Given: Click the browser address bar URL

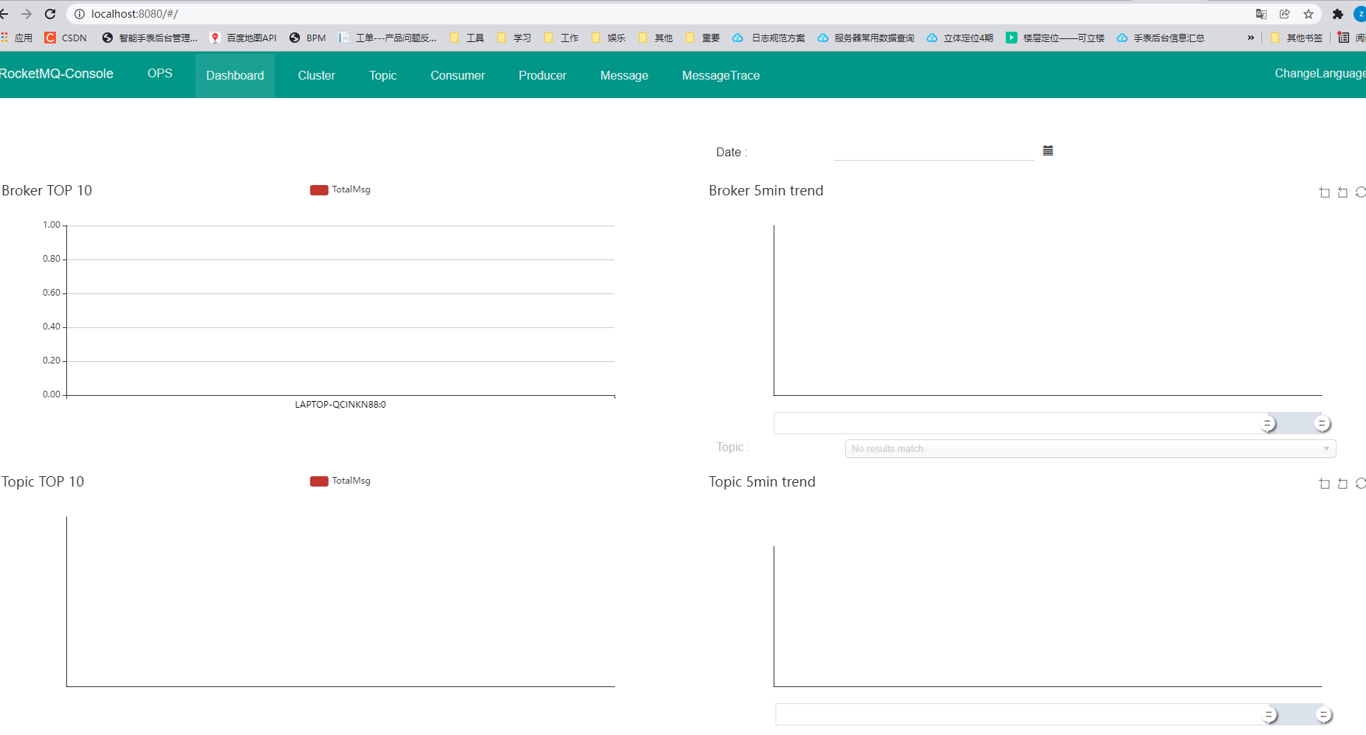Looking at the screenshot, I should 135,14.
